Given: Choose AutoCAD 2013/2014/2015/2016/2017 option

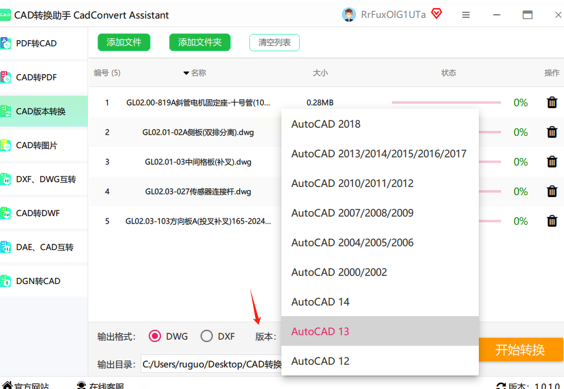Looking at the screenshot, I should point(380,154).
